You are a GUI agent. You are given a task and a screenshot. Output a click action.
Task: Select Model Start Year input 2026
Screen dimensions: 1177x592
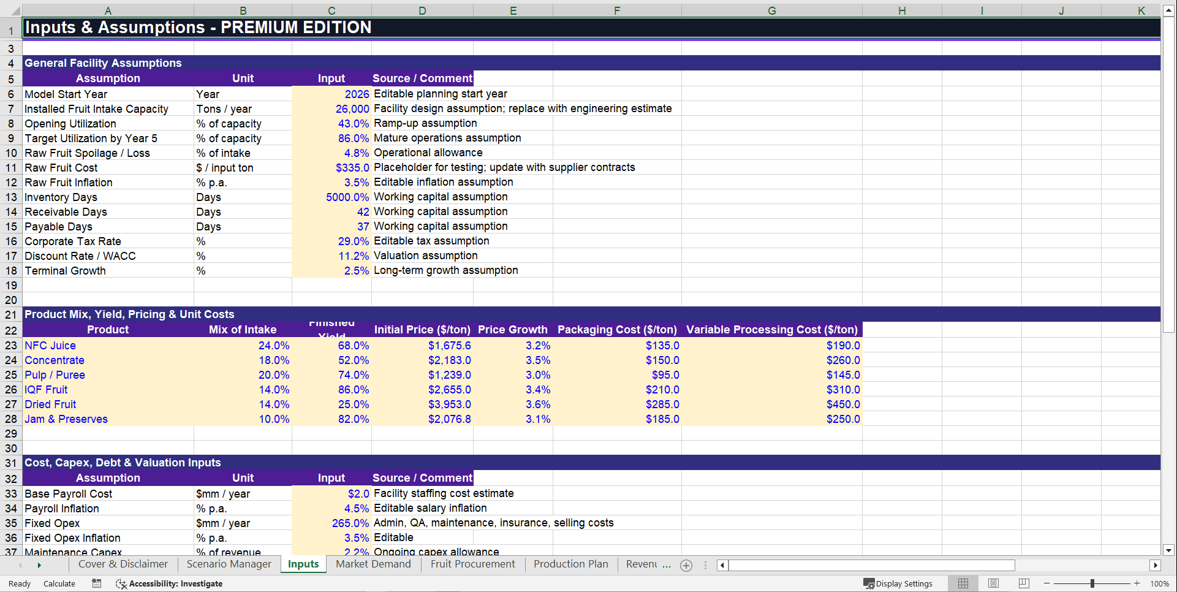coord(331,94)
